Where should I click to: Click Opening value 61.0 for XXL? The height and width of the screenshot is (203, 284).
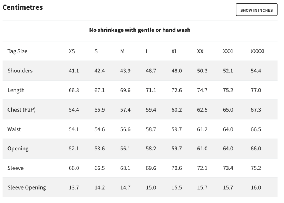(202, 149)
